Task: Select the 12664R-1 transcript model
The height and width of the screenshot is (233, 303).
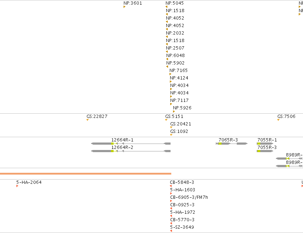Action: [131, 144]
